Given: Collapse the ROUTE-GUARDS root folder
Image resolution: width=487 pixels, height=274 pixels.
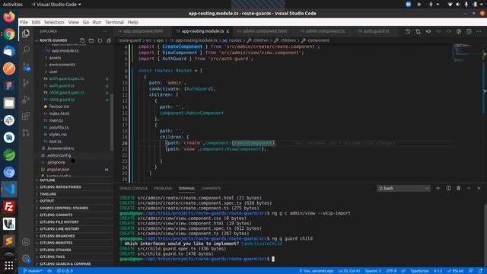Looking at the screenshot, I should pos(53,40).
